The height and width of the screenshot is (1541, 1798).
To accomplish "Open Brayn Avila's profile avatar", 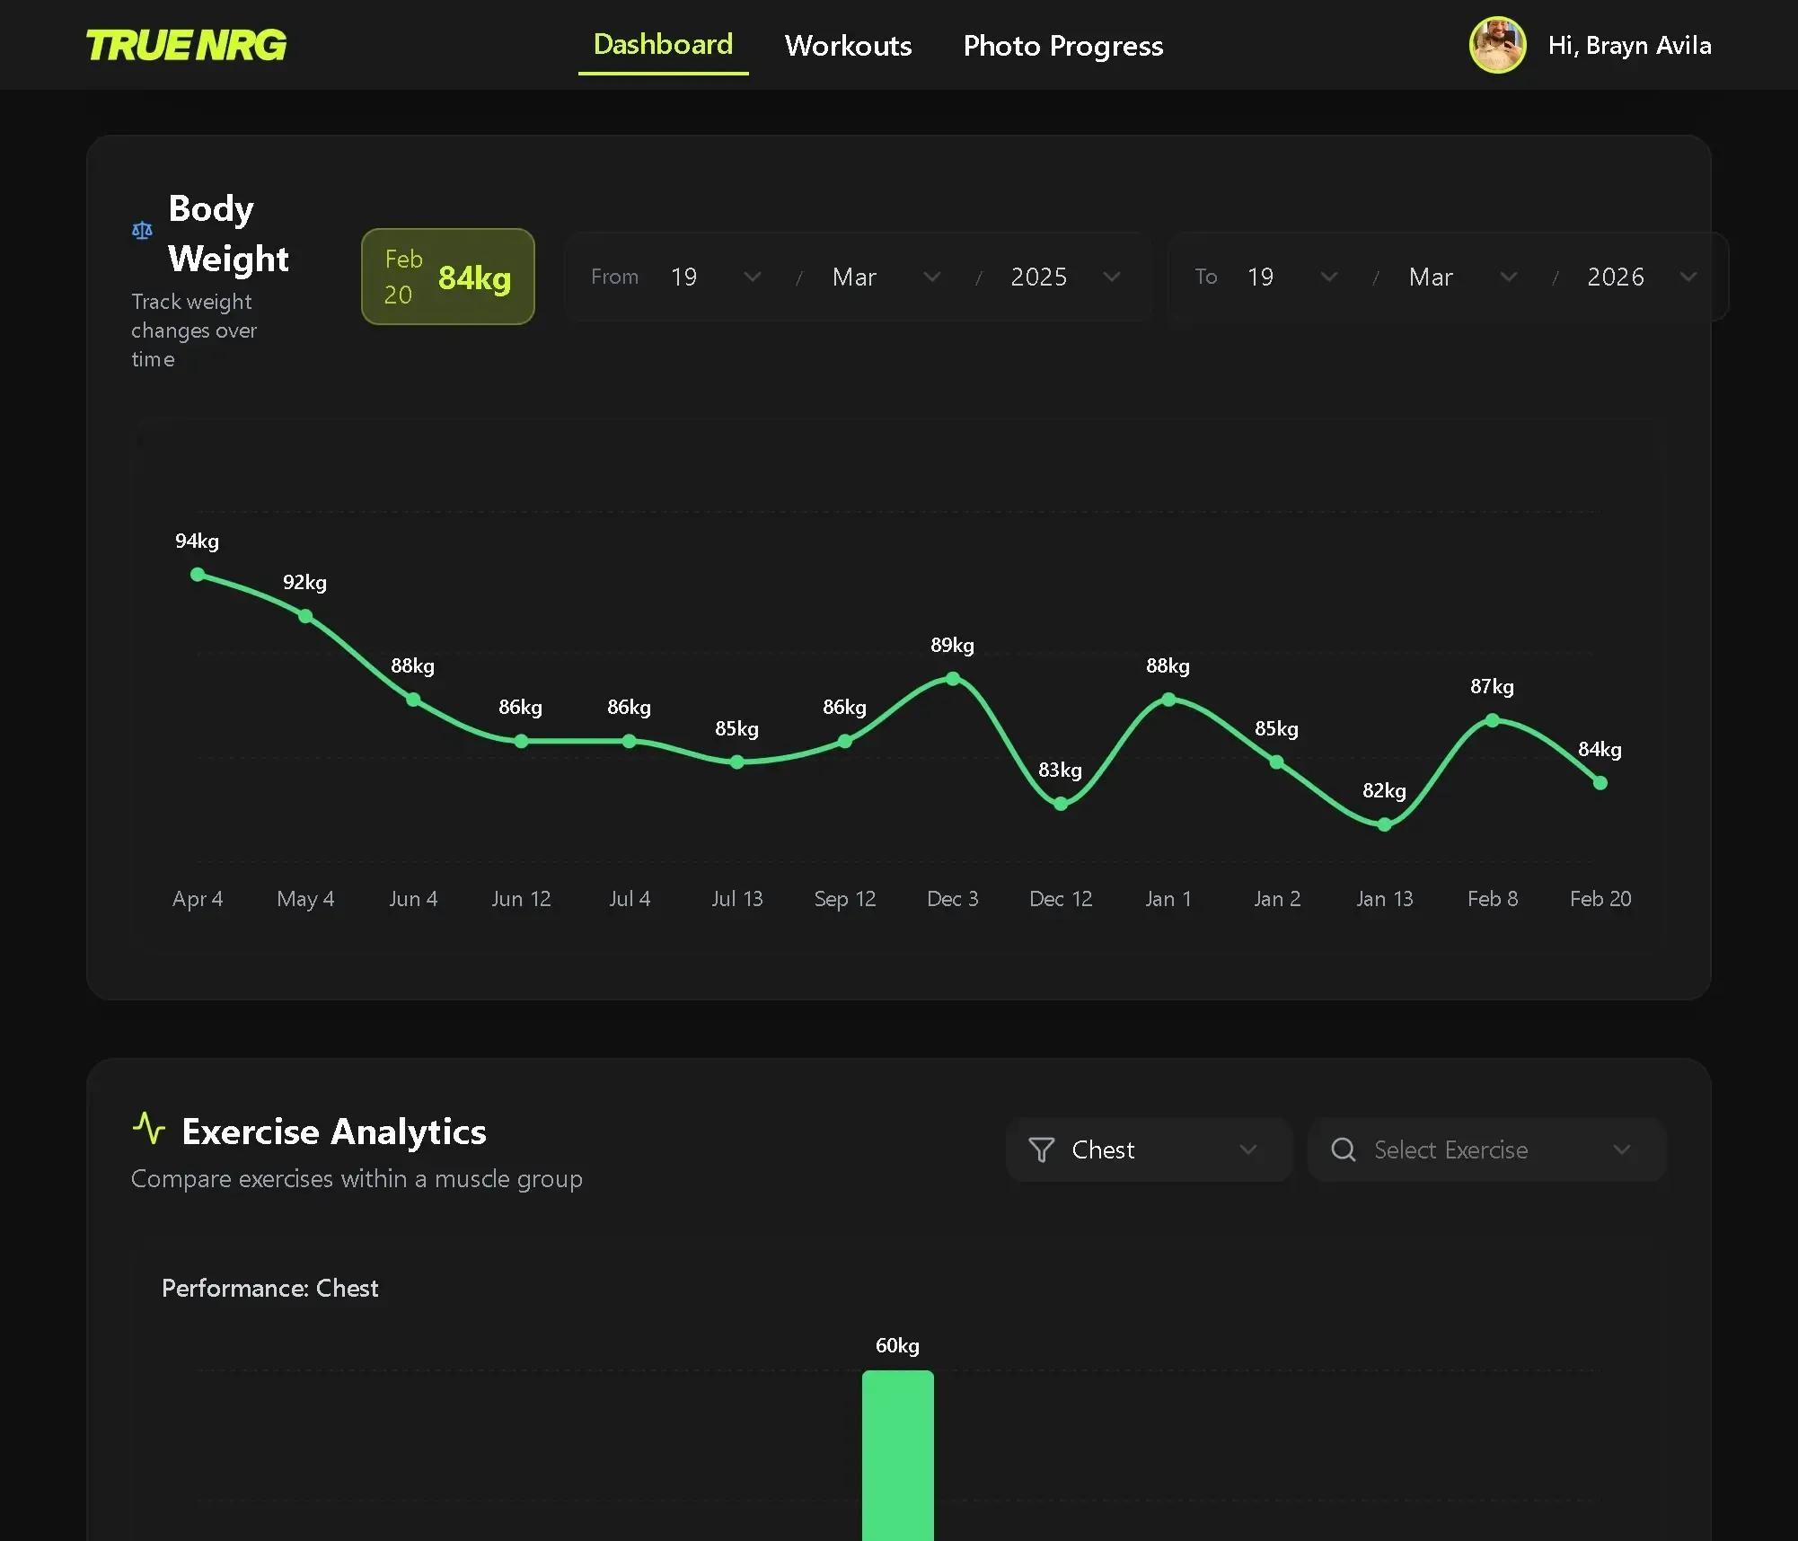I will [1496, 45].
